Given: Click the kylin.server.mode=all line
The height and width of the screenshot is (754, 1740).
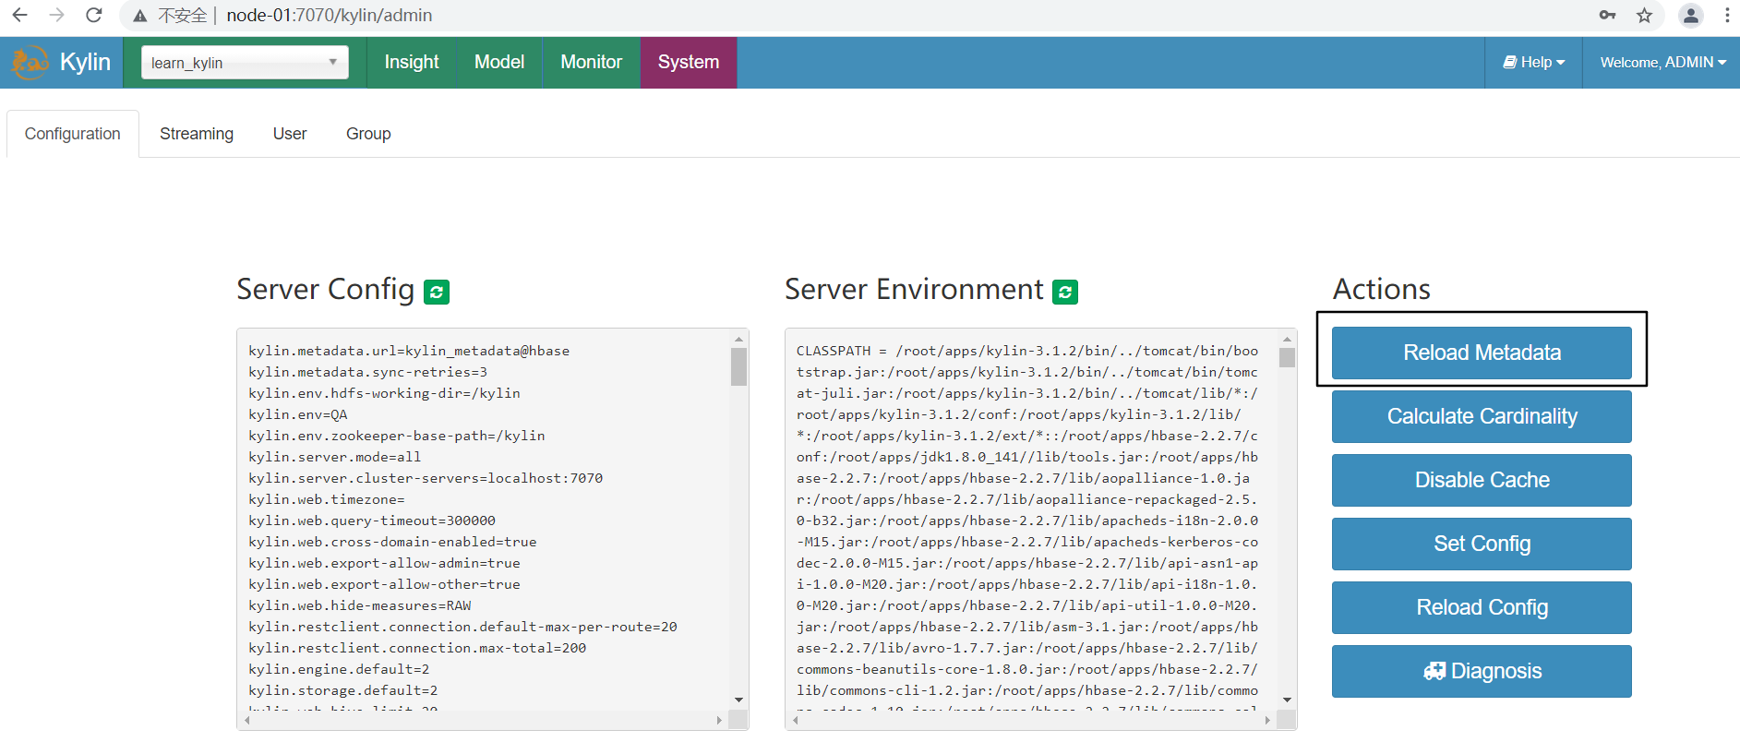Looking at the screenshot, I should click(x=334, y=457).
